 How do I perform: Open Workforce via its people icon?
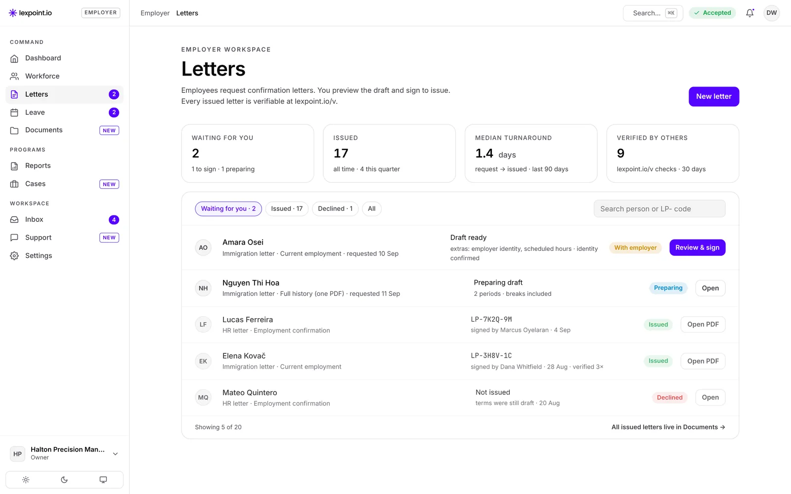click(x=14, y=76)
